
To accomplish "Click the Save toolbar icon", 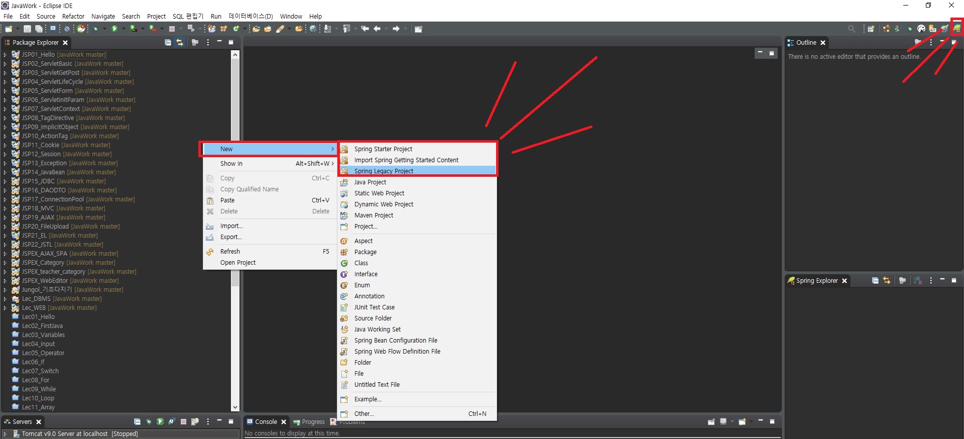I will point(27,29).
